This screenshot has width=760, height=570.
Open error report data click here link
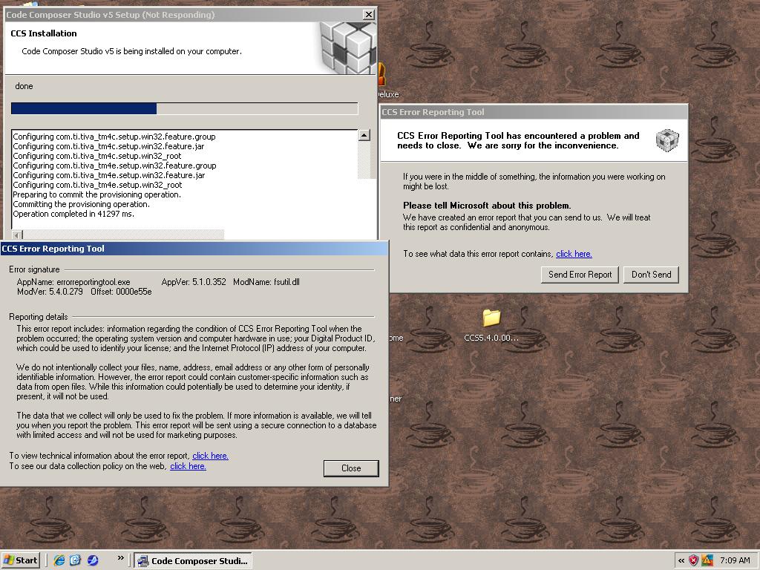574,254
